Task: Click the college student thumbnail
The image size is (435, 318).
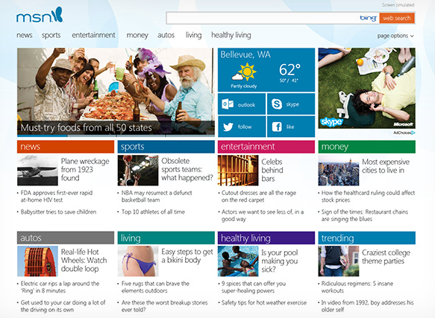Action: (339, 261)
